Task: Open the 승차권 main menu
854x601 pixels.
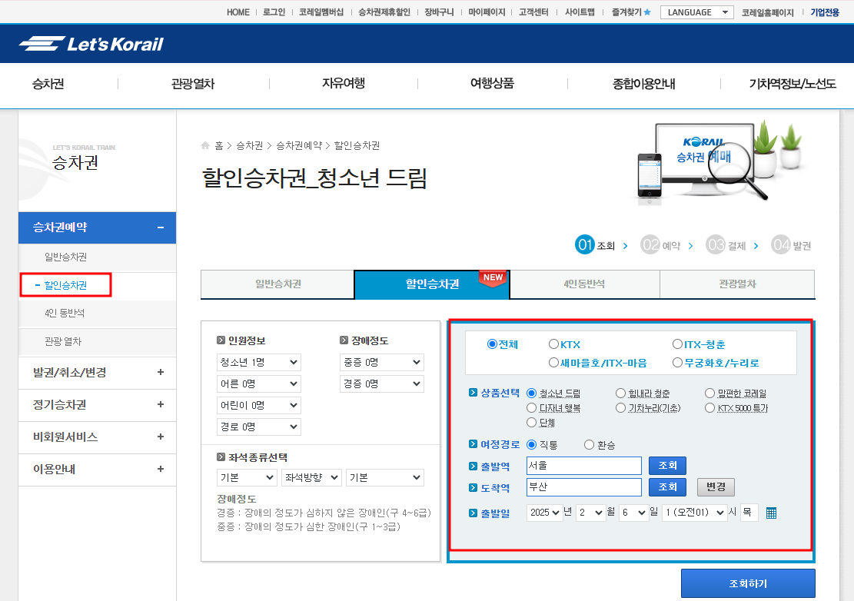Action: pyautogui.click(x=48, y=84)
